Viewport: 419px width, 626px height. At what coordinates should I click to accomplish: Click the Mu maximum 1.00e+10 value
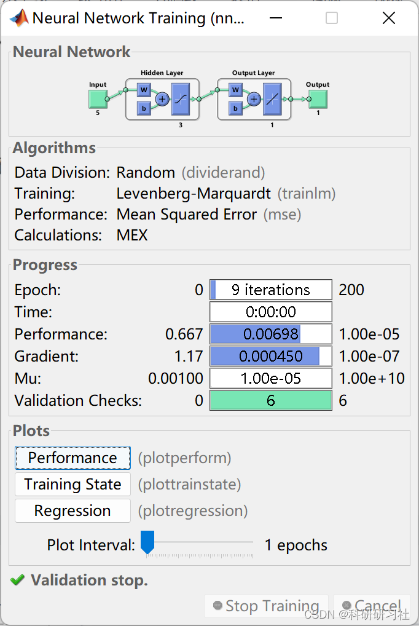point(372,378)
